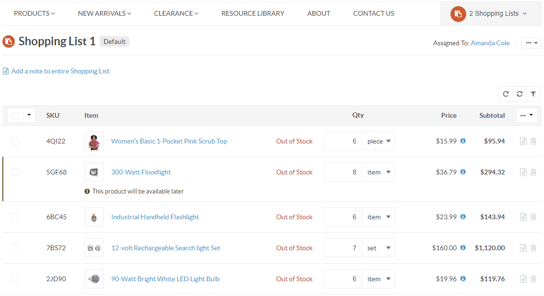Click price info icon for LED Light Bulb
The height and width of the screenshot is (296, 544).
(x=463, y=279)
